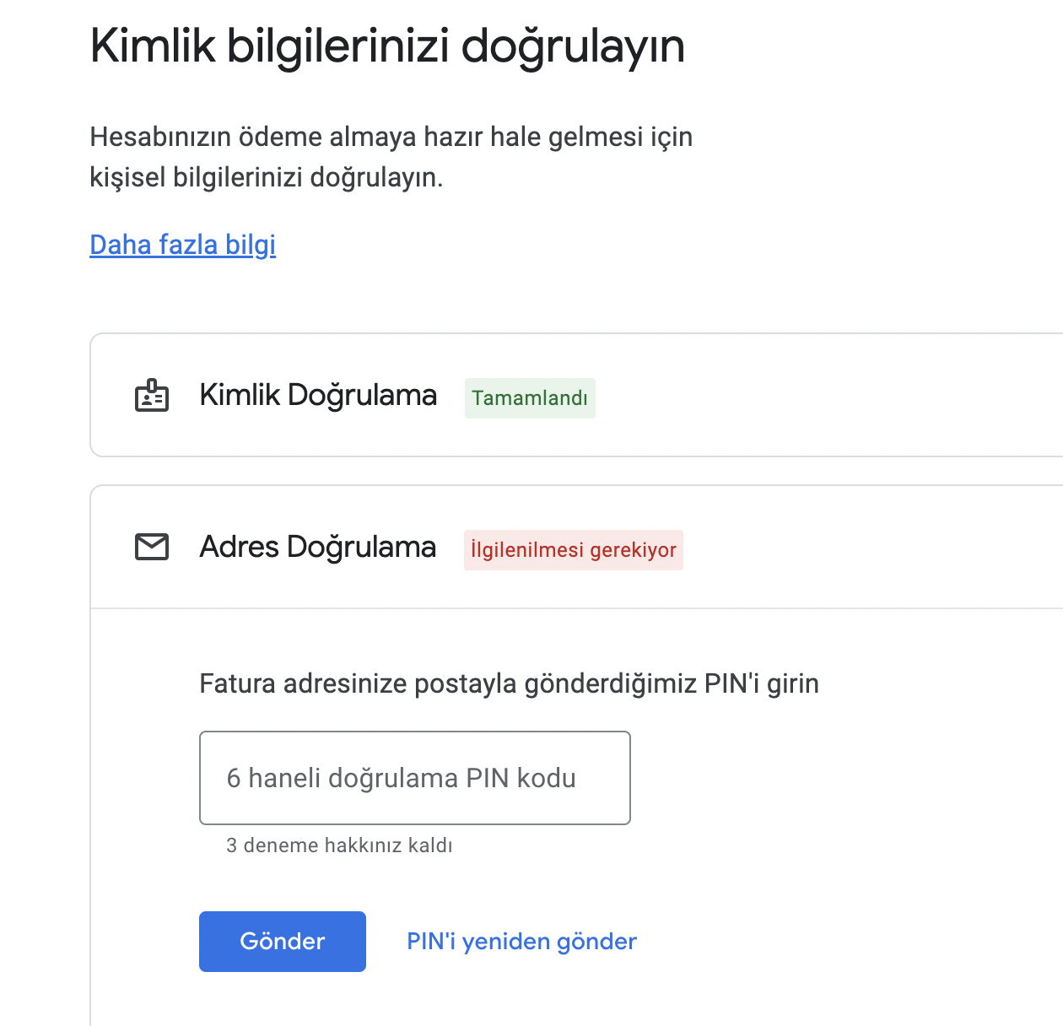
Task: Click the 3 deneme hakkınız kaldı helper text
Action: (x=339, y=845)
